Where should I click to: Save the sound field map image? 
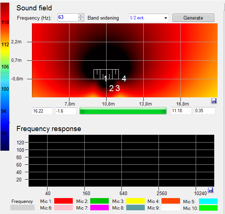pyautogui.click(x=214, y=101)
